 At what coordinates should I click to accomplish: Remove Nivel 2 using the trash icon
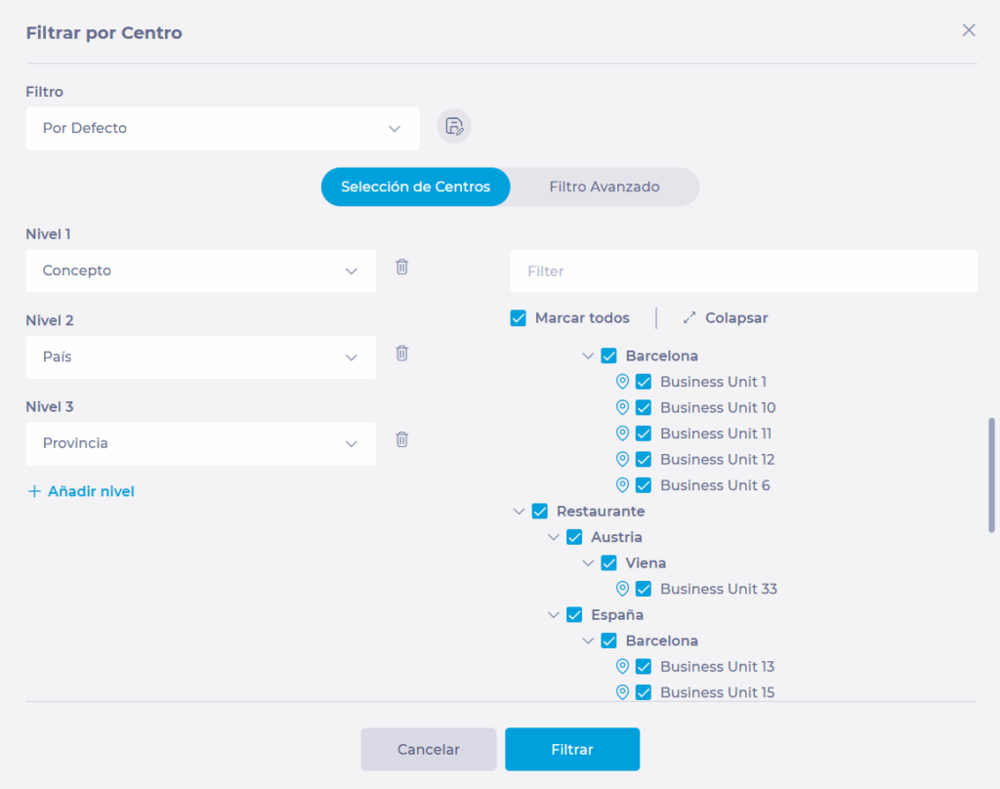[401, 353]
